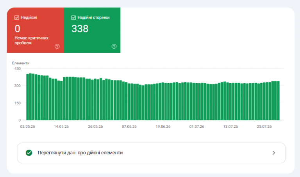Viewport: 300px width, 177px height.
Task: Click the 338 count value
Action: 80,29
